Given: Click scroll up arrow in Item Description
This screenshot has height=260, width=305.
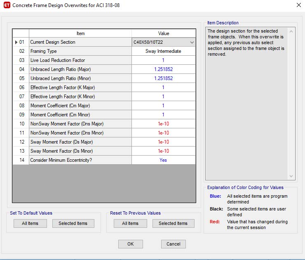Looking at the screenshot, I should pyautogui.click(x=291, y=31).
